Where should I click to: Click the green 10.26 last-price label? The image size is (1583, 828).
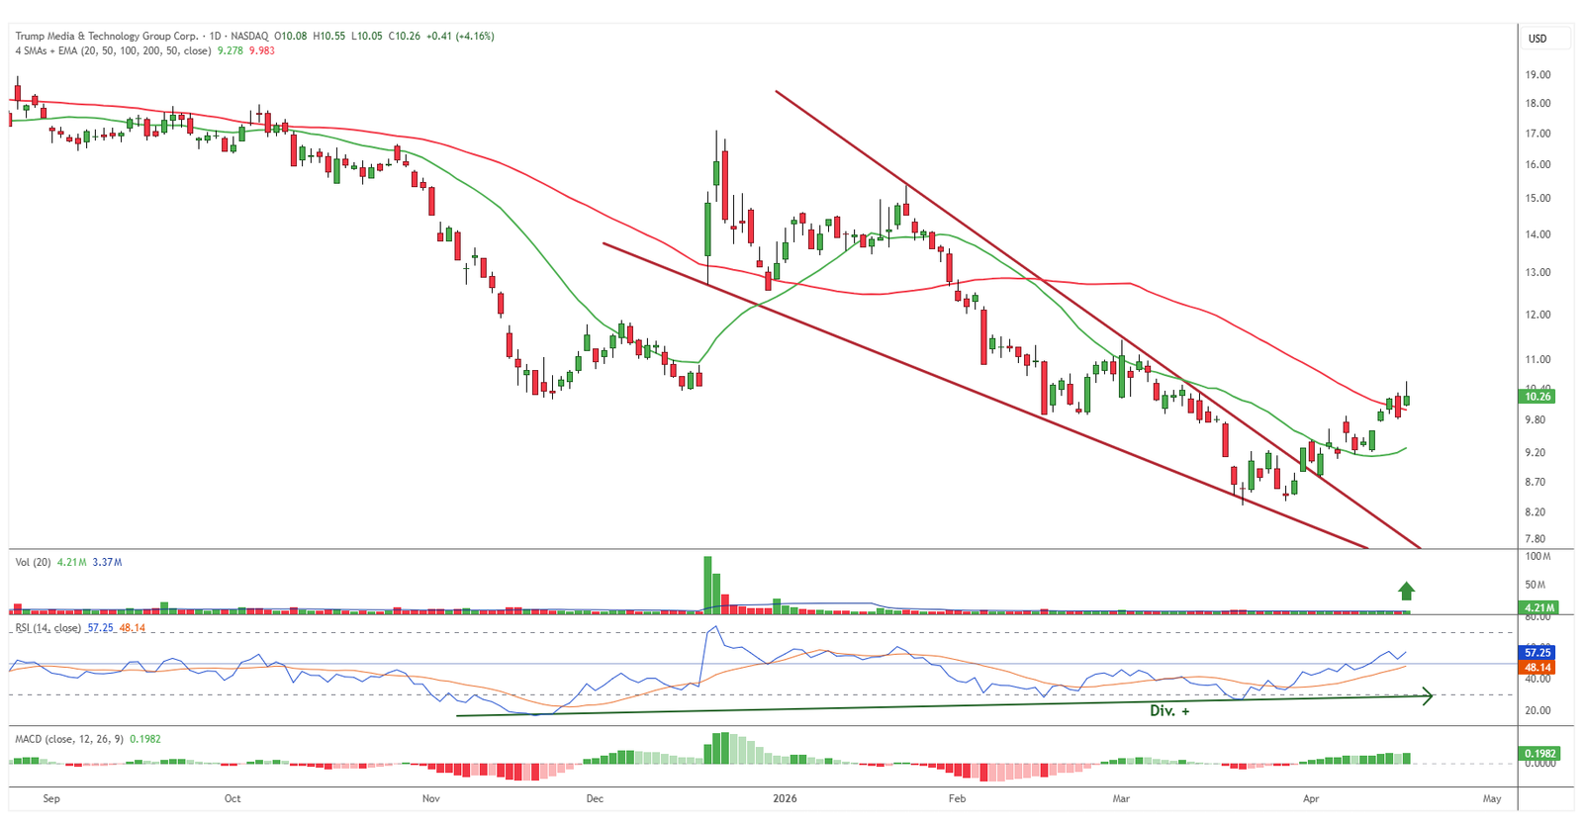coord(1537,397)
